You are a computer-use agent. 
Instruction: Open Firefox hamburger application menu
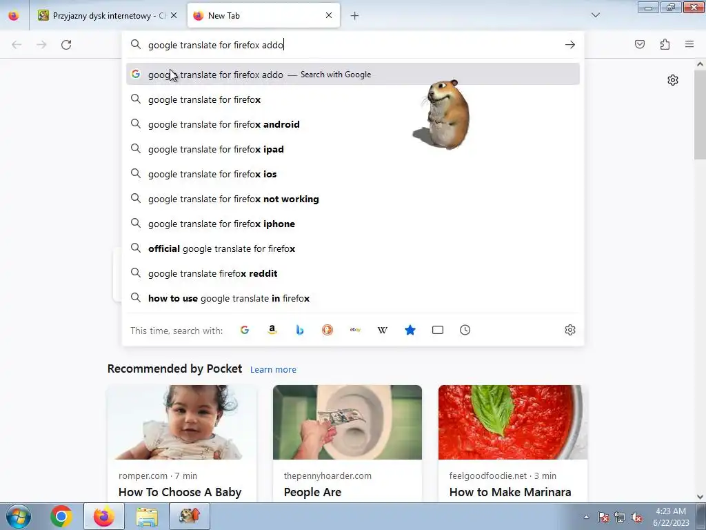689,44
